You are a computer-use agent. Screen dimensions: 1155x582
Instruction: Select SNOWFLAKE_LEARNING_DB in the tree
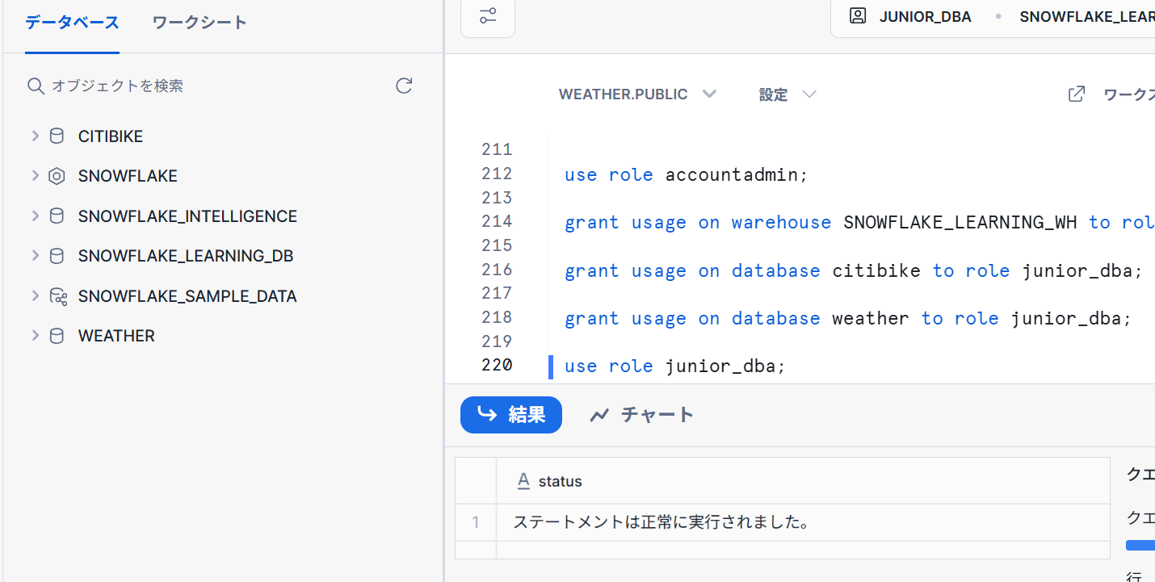pos(186,256)
